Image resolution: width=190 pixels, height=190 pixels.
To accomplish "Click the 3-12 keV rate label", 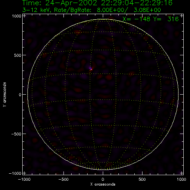I will pos(92,10).
